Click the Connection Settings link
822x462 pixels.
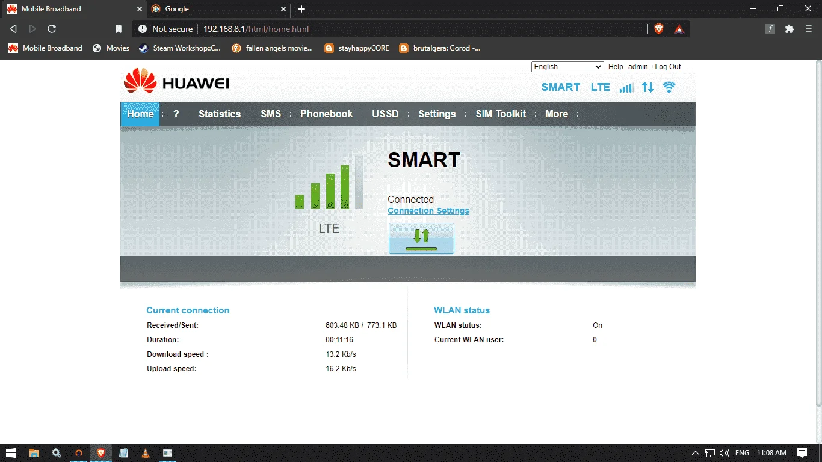428,211
